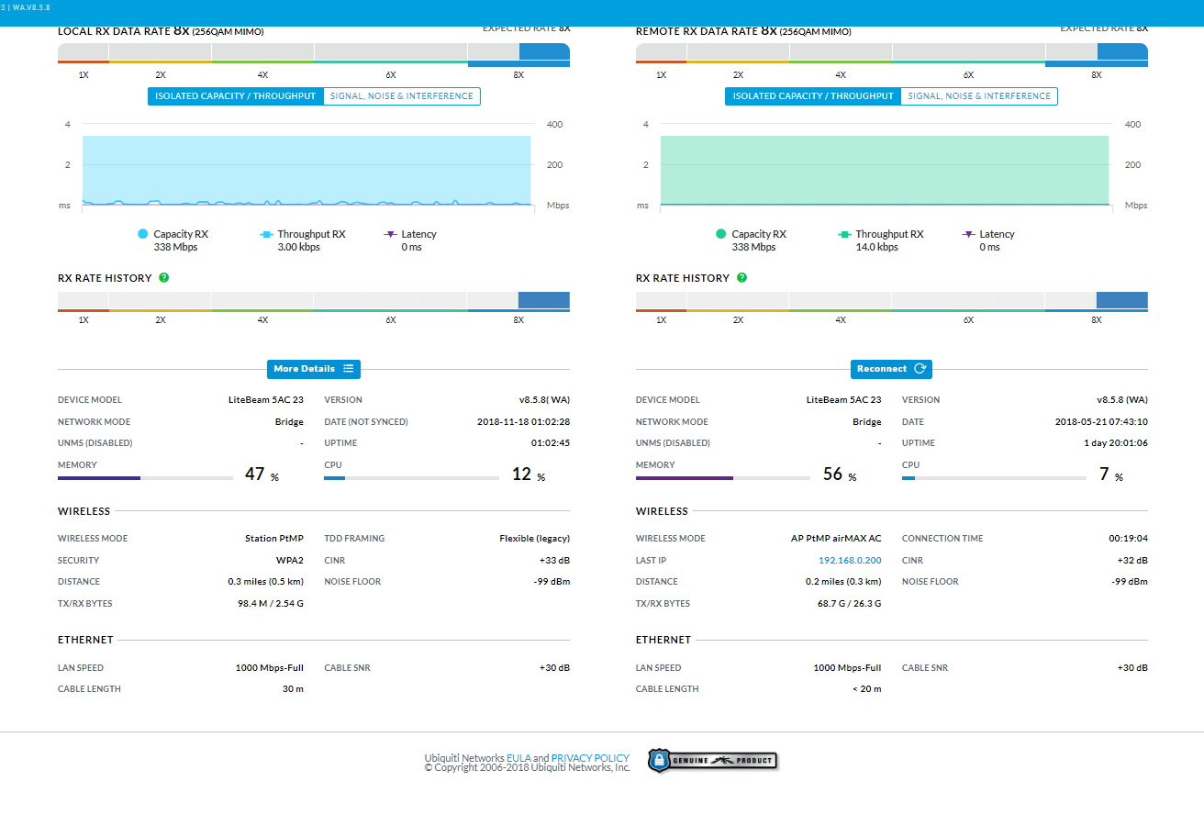
Task: Open Last IP 192.168.0.200 link
Action: 850,560
